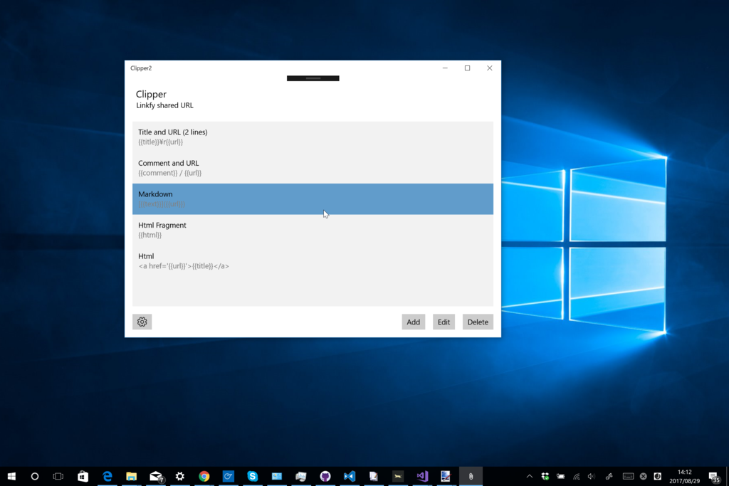Launch Microsoft Edge from taskbar
Screen dimensions: 729x486
107,476
